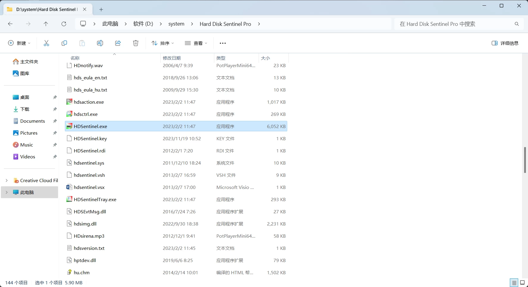Viewport: 528px width, 287px height.
Task: Open a new tab with plus button
Action: 101,10
